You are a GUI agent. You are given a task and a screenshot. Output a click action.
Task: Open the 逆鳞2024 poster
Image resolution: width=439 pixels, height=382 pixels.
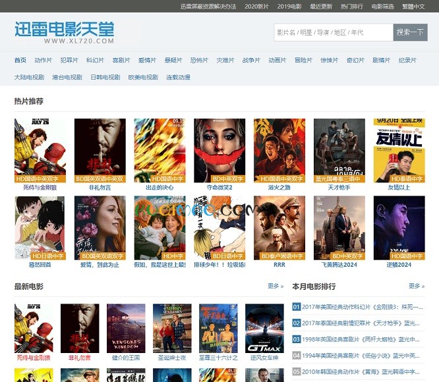(x=399, y=228)
